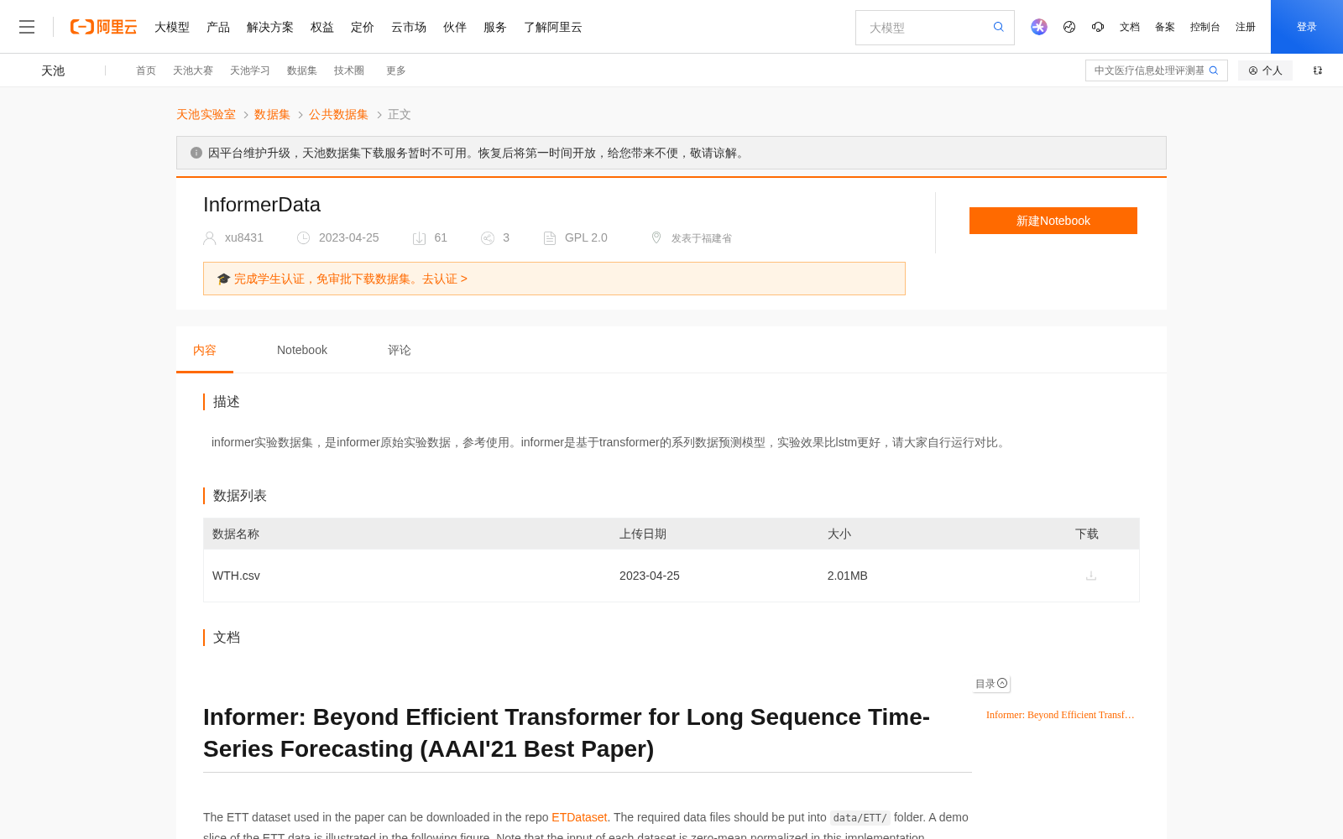
Task: Open the 伙伴 menu item
Action: pos(455,27)
